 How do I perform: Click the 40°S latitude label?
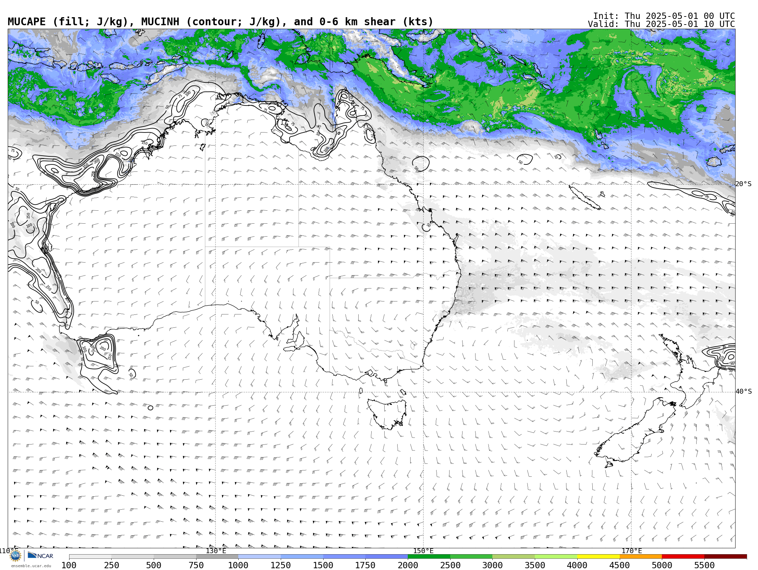tap(744, 392)
